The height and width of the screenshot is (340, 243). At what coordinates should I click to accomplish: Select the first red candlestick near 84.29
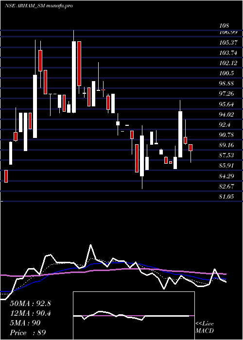(x=6, y=176)
